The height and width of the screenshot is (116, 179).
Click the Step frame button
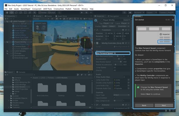tap(91, 13)
